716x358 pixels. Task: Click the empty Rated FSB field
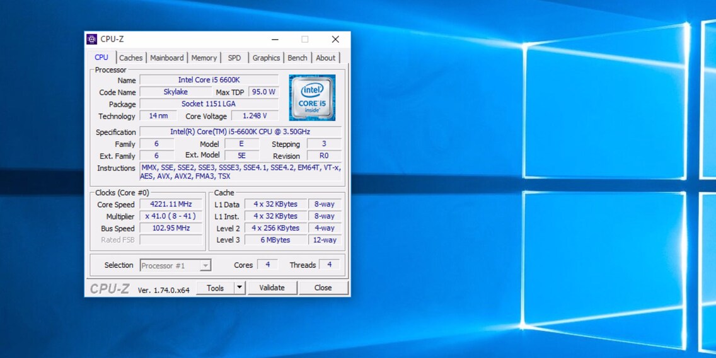click(x=171, y=240)
